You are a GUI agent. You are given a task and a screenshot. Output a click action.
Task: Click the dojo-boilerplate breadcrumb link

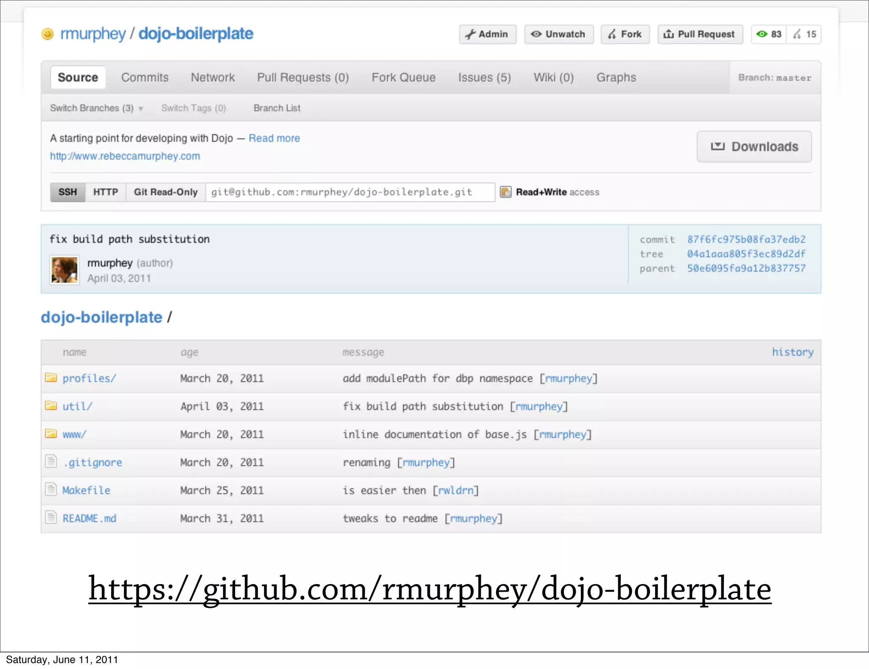click(x=101, y=318)
